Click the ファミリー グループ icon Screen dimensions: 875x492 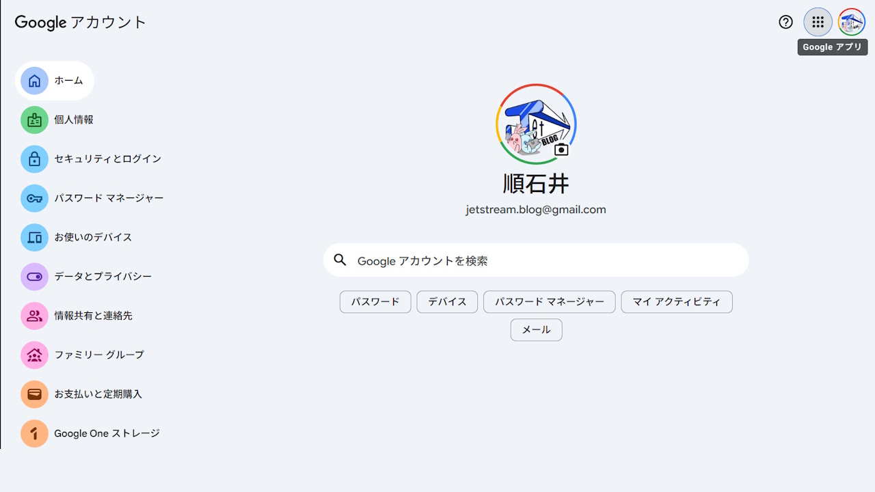pos(34,355)
